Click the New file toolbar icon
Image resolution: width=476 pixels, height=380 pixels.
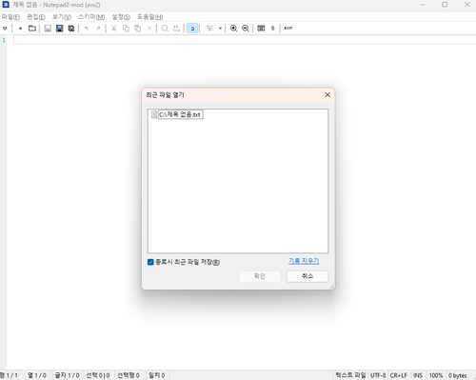click(20, 29)
